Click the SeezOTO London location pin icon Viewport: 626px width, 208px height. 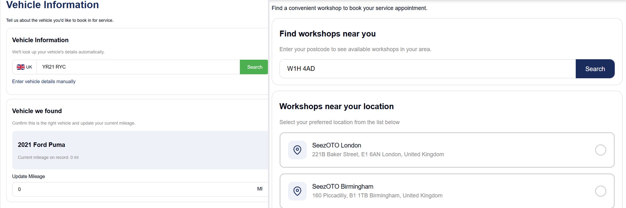click(297, 150)
